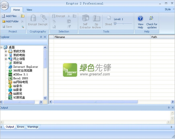Viewport: 175px width, 139px height.
Task: Click the box icon in Selection middle row
Action: tap(69, 21)
